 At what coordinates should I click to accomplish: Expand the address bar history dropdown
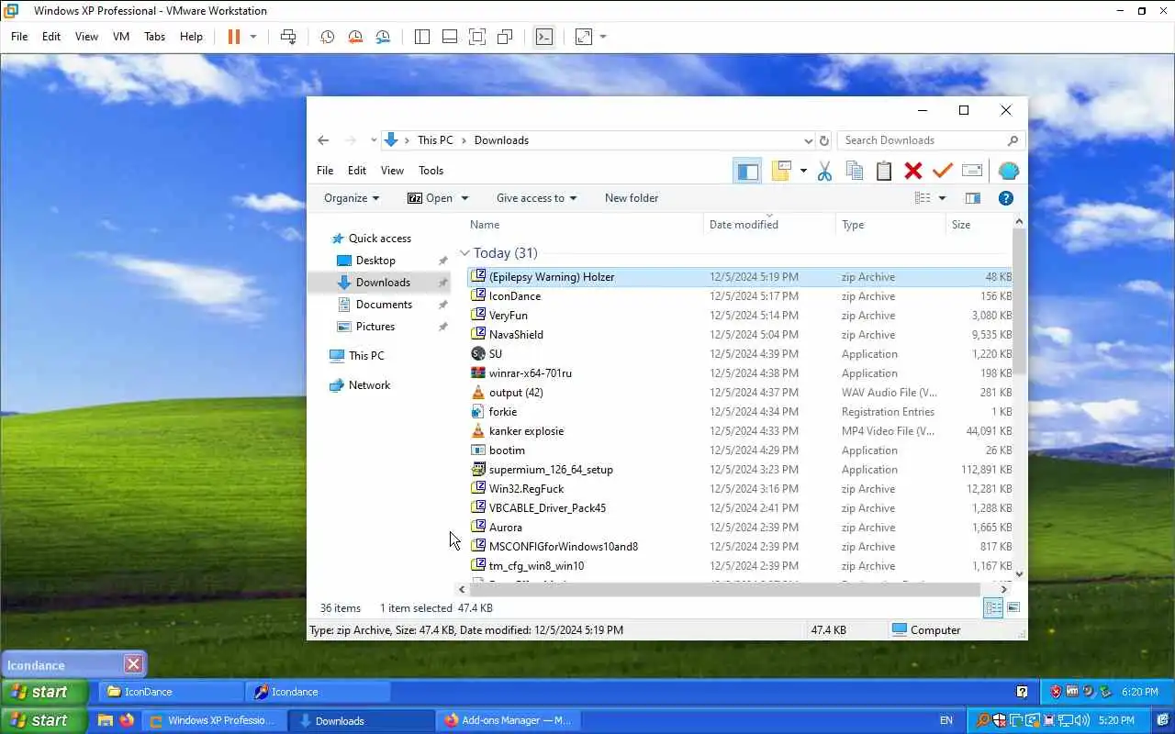coord(808,141)
